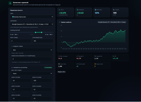Click the ROI percent icon
This screenshot has width=141, height=102.
pos(113,56)
